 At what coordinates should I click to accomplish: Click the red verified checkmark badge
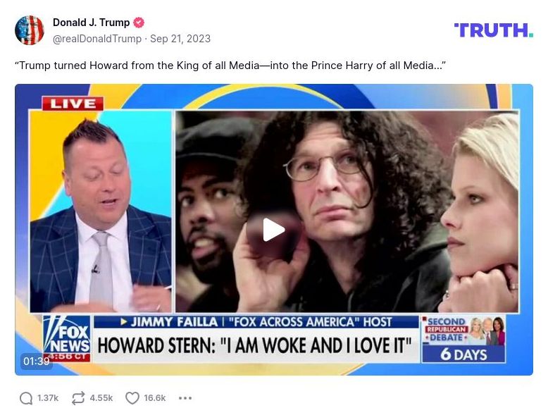[139, 23]
